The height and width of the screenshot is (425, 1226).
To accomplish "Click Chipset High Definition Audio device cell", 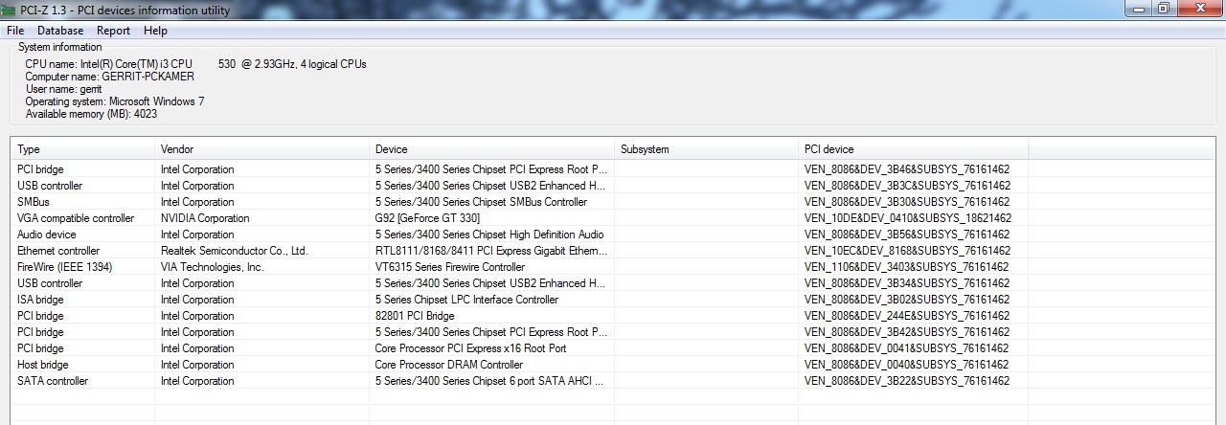I will pyautogui.click(x=489, y=235).
